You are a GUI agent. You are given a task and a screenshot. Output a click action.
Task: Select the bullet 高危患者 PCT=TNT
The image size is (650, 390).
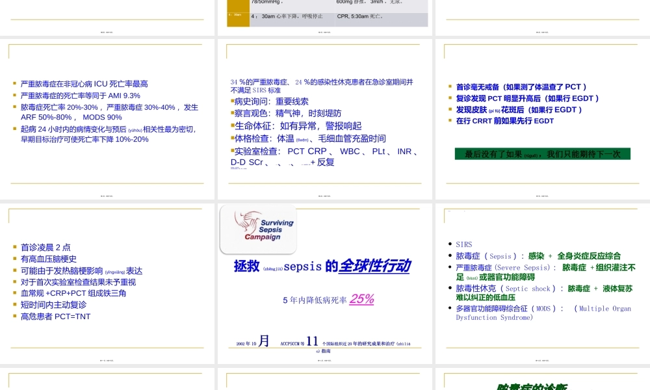tap(55, 317)
